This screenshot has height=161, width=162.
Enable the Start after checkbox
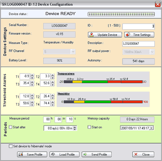pyautogui.click(x=10, y=127)
